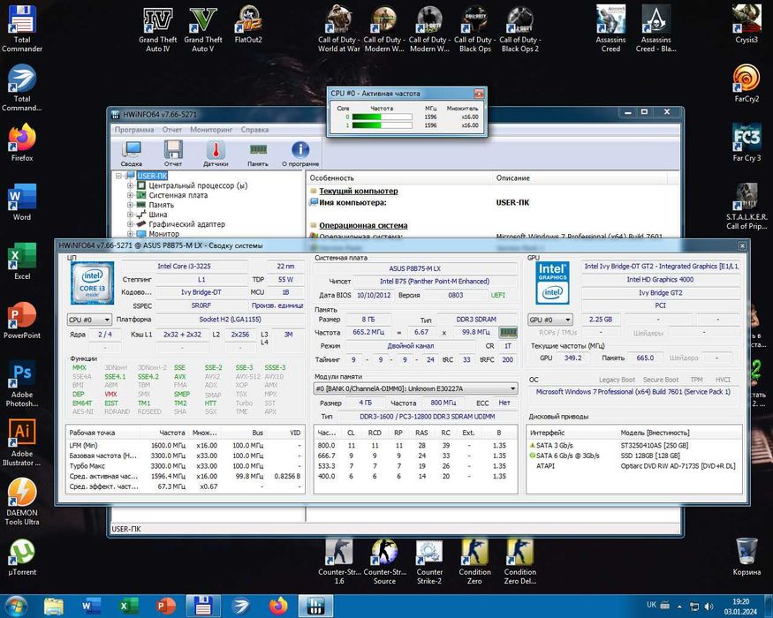Open Grand Theft Auto IV desktop shortcut
This screenshot has height=618, width=773.
pos(158,29)
